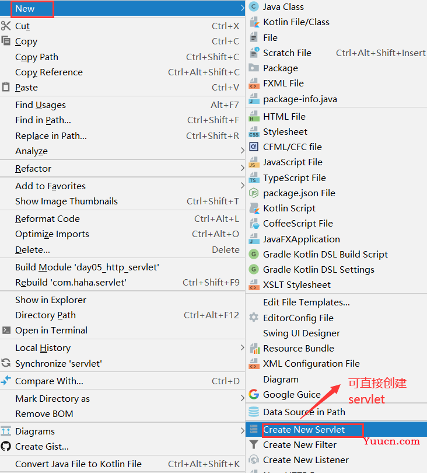
Task: Click the Create New Listener icon
Action: tap(254, 460)
